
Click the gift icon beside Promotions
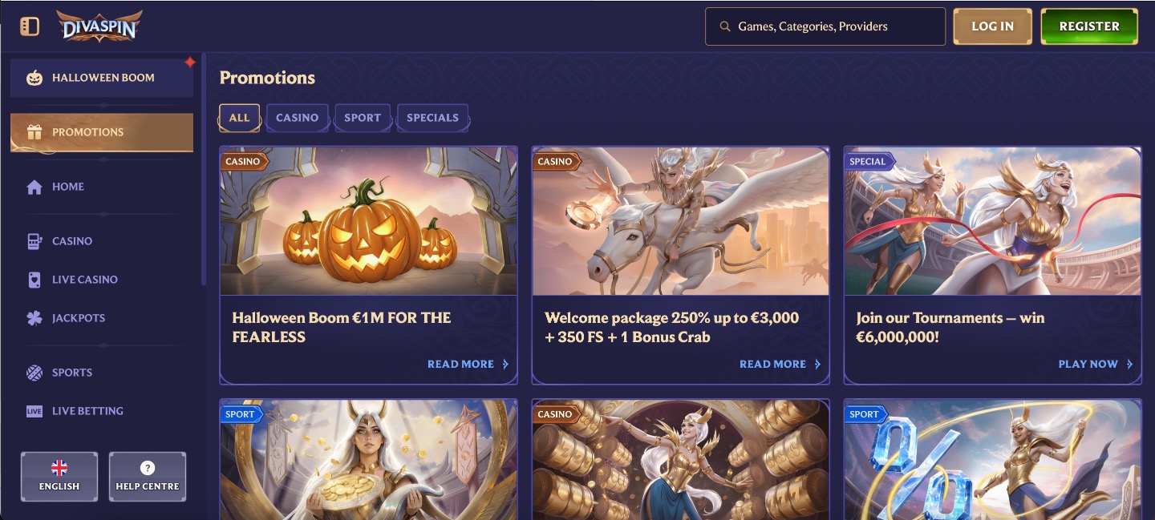pyautogui.click(x=34, y=132)
